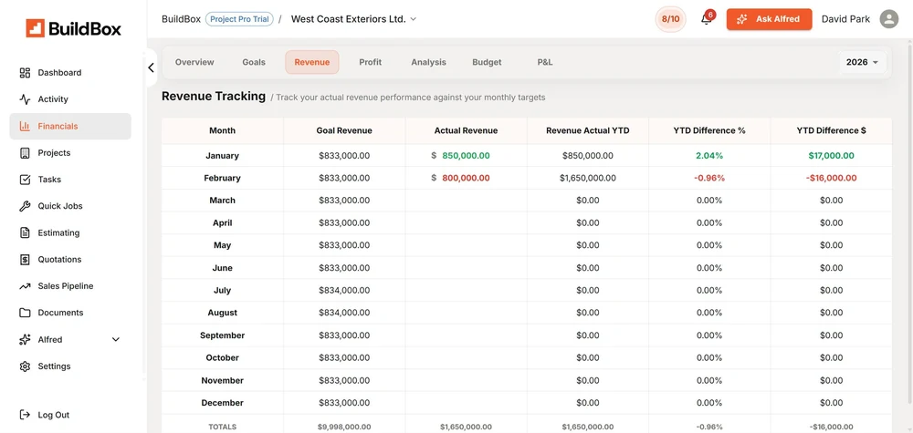Click the BuildBox breadcrumb link

pyautogui.click(x=181, y=19)
